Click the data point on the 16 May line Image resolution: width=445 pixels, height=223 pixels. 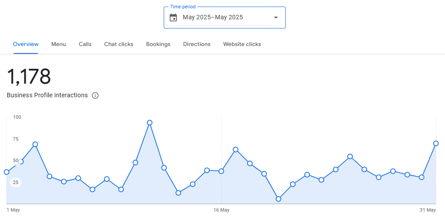221,171
